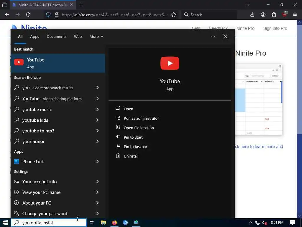Expand the 'youtube music' suggestion arrow

(97, 109)
